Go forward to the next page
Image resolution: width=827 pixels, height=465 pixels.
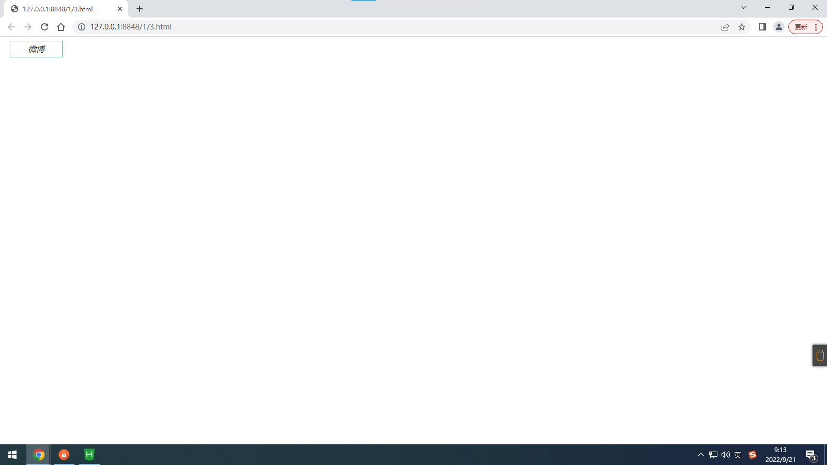pos(28,27)
